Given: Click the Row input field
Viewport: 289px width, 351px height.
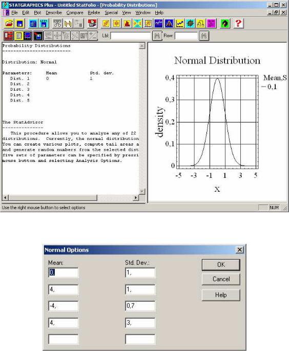Looking at the screenshot, I should coord(186,36).
